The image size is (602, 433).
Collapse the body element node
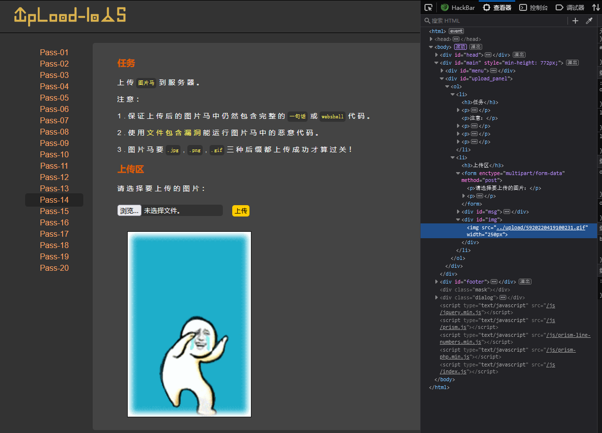[431, 47]
